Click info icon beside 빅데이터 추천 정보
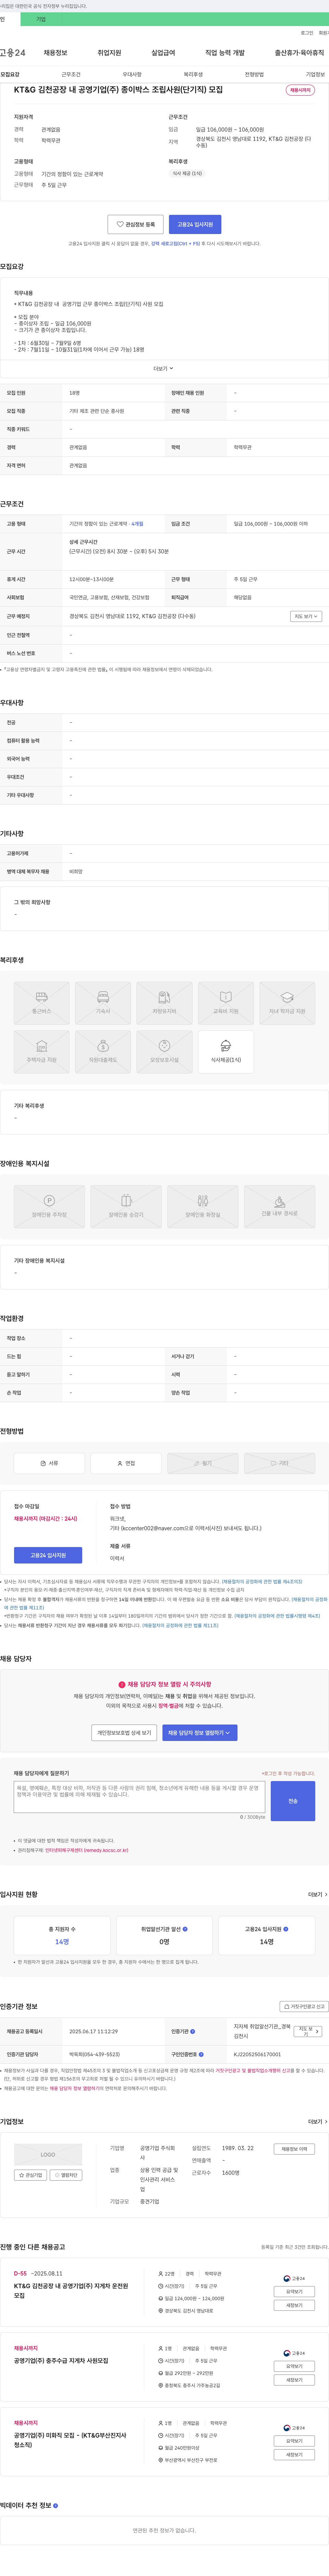Viewport: 329px width, 2576px height. pyautogui.click(x=55, y=2506)
